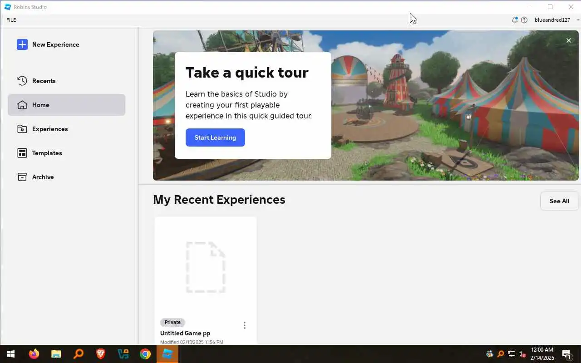The width and height of the screenshot is (581, 363).
Task: Click the network tray icon
Action: pos(512,354)
